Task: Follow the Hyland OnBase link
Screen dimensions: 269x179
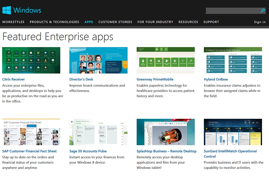Action: [x=216, y=79]
